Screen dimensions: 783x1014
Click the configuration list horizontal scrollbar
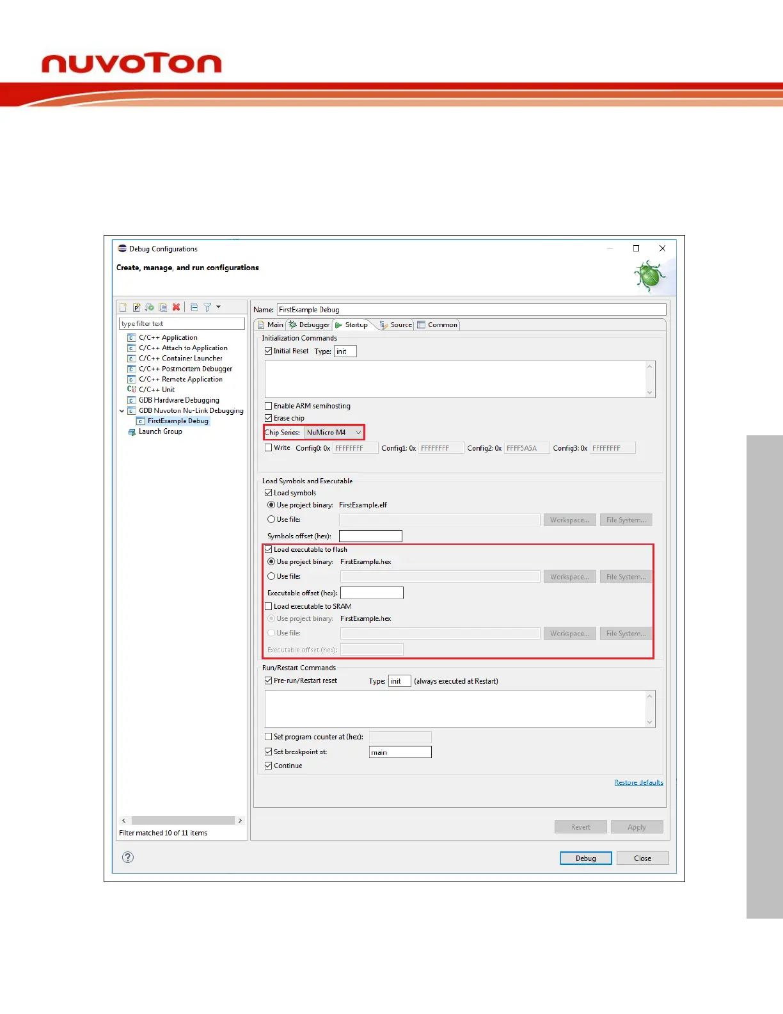point(183,821)
